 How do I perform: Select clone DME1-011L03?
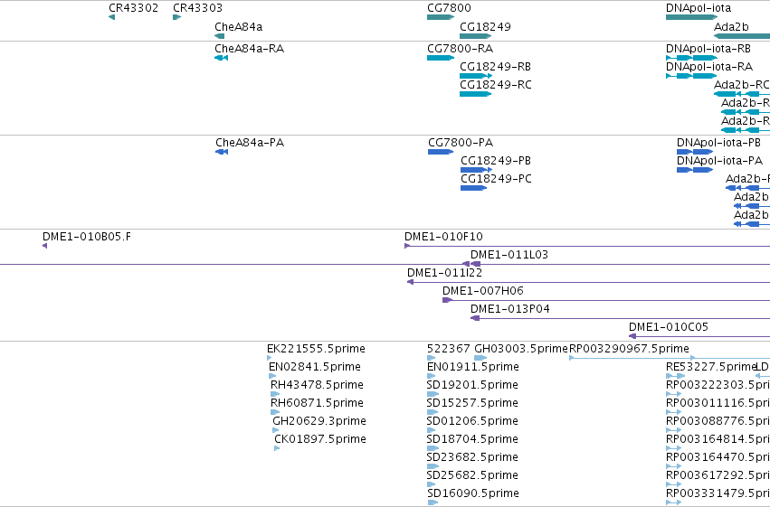(509, 255)
